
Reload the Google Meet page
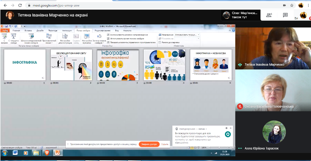(20, 5)
